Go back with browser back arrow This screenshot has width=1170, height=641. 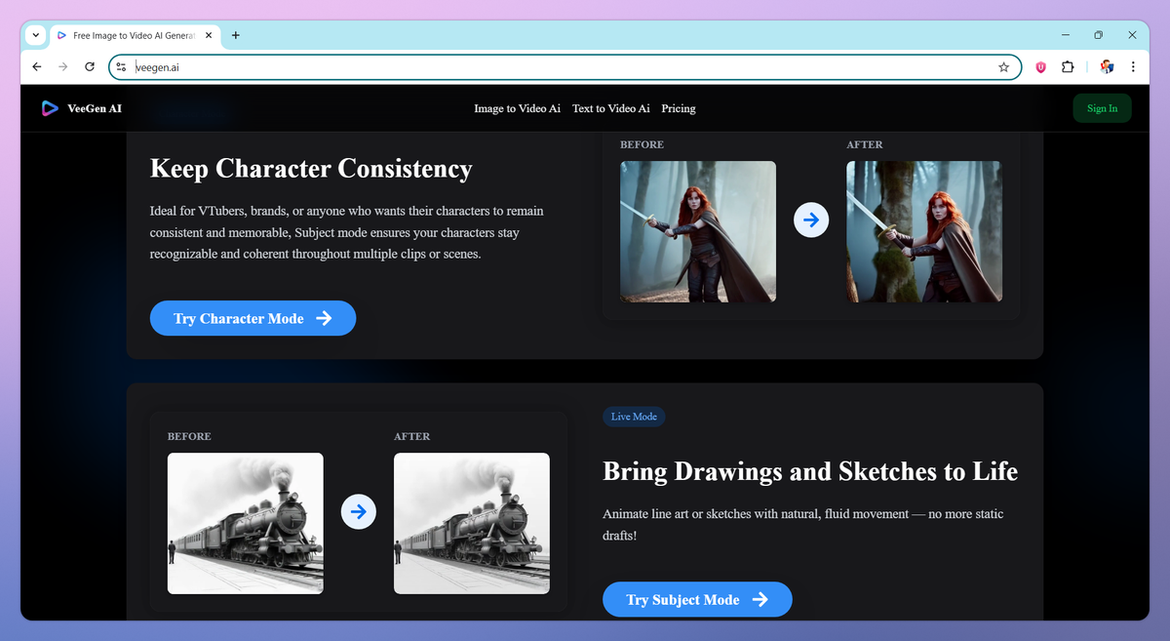pyautogui.click(x=37, y=67)
